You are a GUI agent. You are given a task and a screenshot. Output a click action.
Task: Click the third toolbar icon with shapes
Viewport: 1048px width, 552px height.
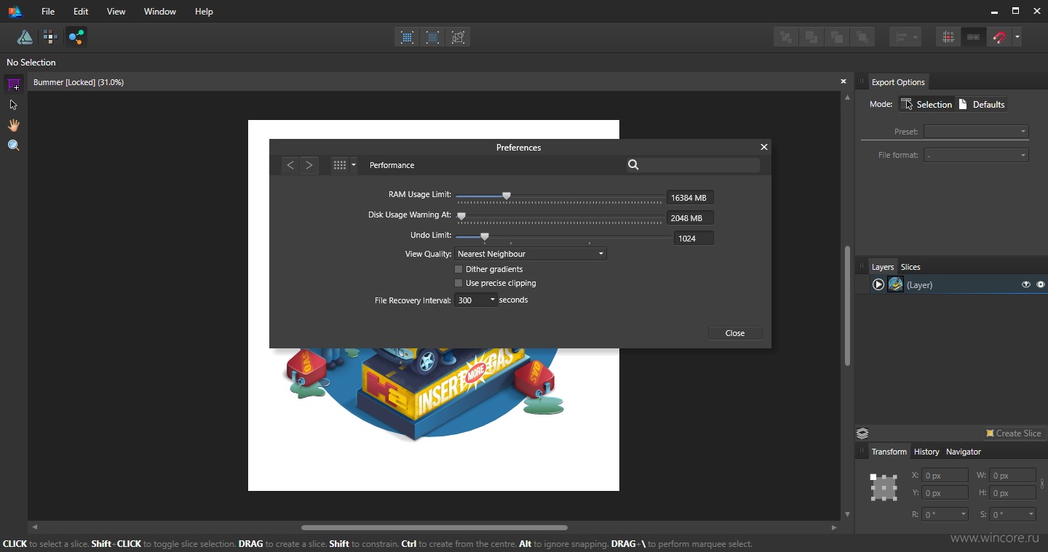coord(458,37)
